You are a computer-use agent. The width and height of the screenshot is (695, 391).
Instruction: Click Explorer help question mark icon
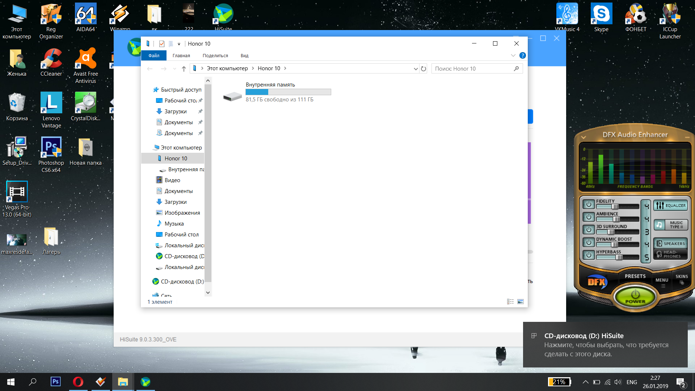click(x=522, y=55)
